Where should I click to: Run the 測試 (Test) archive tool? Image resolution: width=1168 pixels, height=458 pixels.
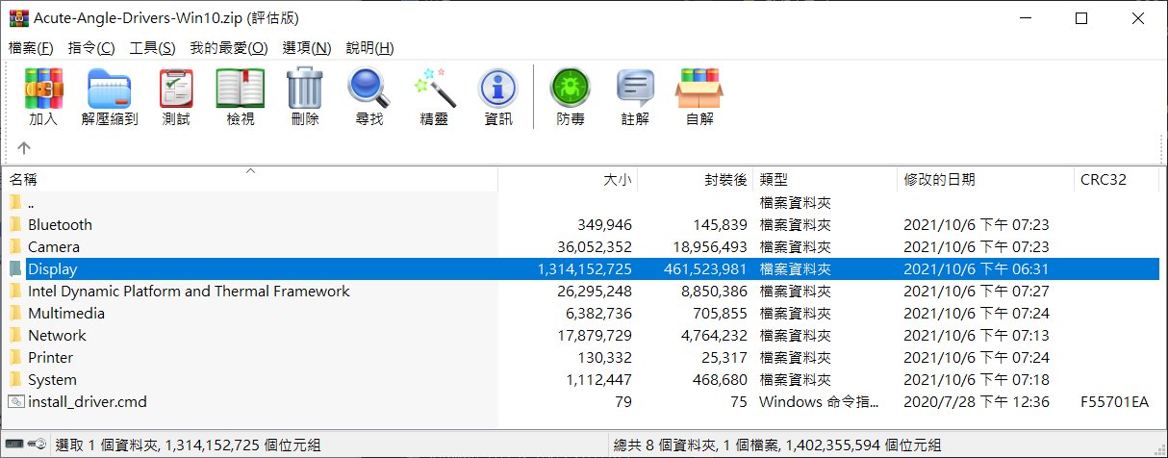[x=176, y=96]
